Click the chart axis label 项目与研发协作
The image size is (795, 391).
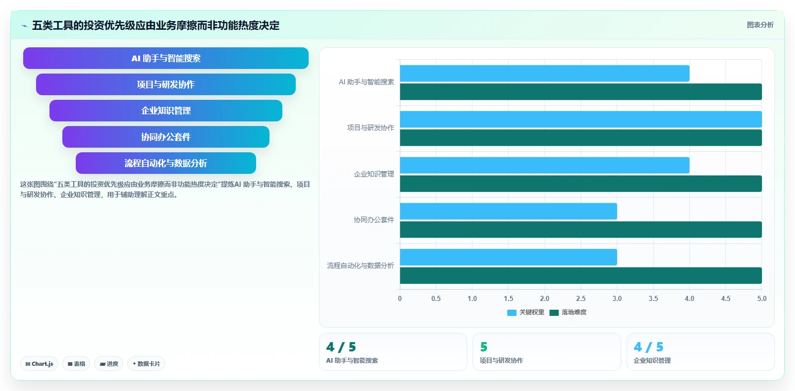point(370,128)
